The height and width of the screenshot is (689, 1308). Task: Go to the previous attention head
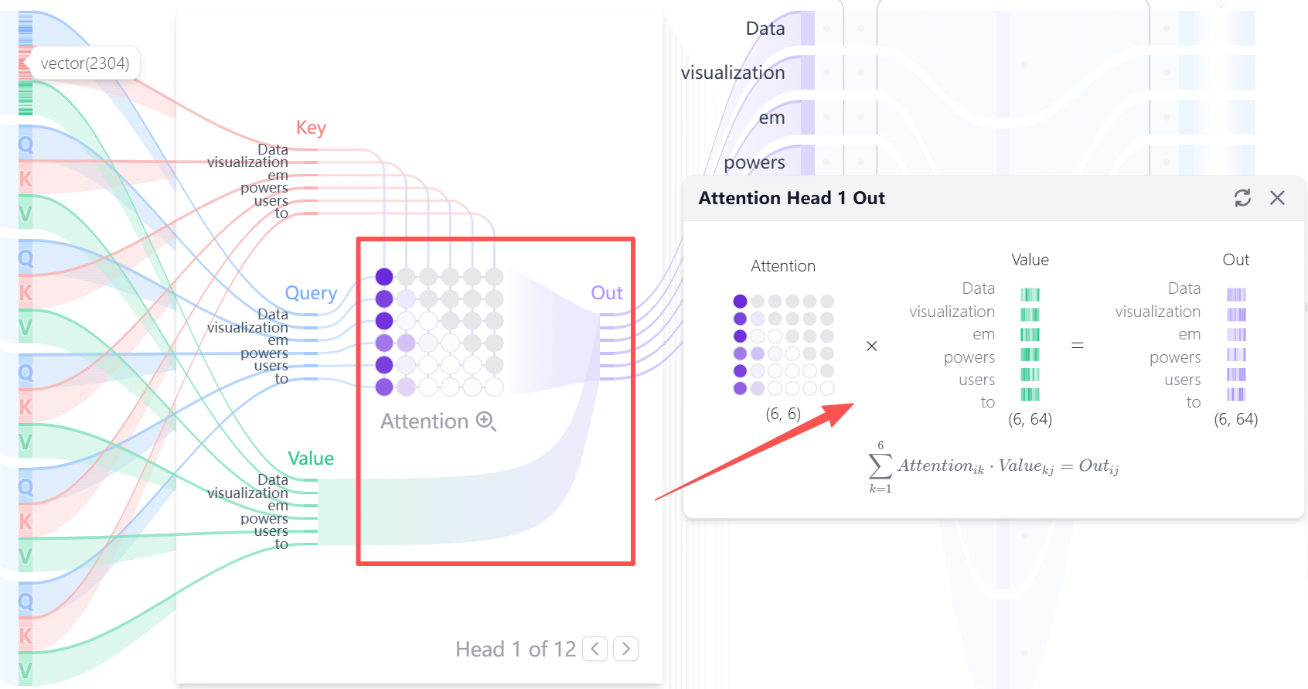(x=594, y=649)
